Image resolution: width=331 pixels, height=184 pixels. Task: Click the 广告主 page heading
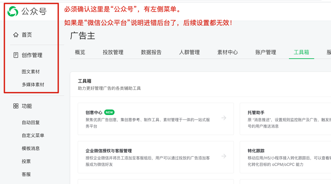83,36
